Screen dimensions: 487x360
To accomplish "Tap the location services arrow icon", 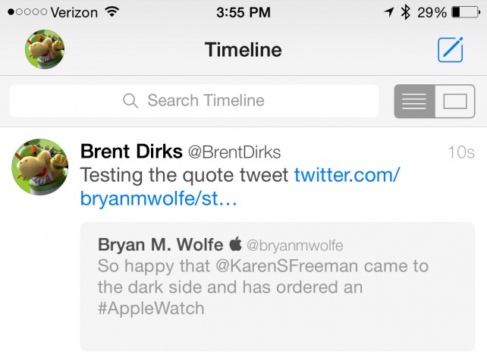I will 388,12.
